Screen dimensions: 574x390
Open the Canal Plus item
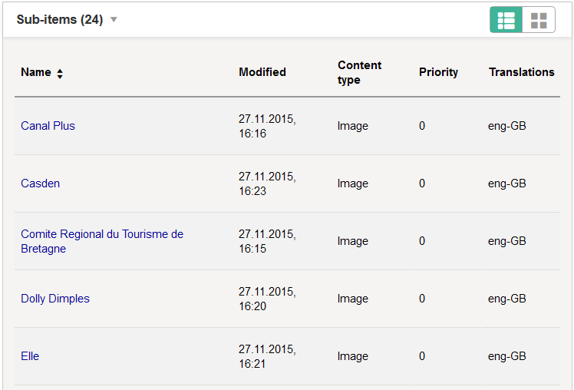point(48,126)
